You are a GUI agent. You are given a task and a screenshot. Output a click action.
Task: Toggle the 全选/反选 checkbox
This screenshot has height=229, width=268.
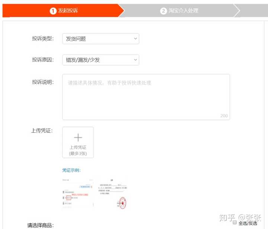click(235, 222)
